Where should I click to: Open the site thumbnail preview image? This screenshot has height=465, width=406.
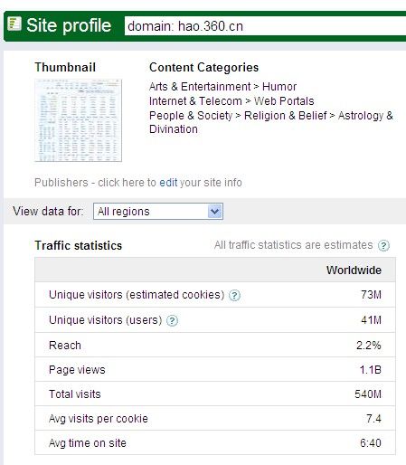click(79, 120)
